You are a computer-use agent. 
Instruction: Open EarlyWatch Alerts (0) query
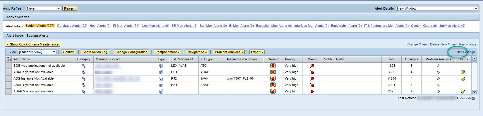[346, 26]
